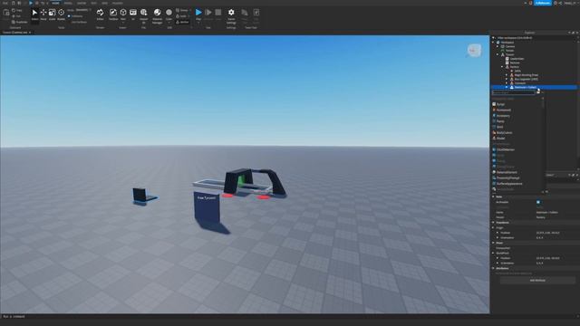Collapse the Workspace tree node
The height and width of the screenshot is (326, 580).
(x=493, y=43)
